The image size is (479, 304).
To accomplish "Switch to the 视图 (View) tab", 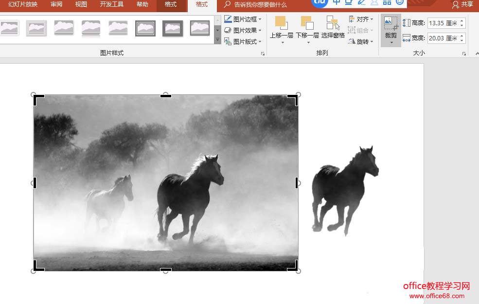I will (x=81, y=4).
